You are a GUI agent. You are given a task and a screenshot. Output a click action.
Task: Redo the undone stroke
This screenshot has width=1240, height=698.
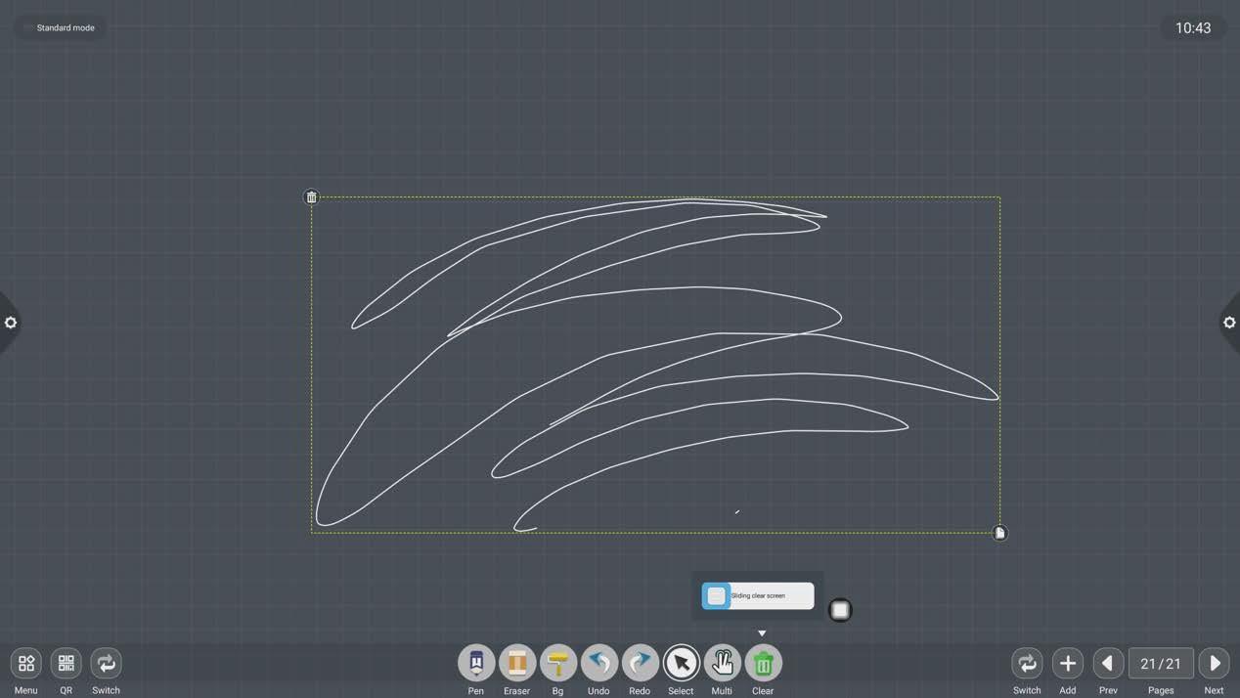tap(641, 663)
